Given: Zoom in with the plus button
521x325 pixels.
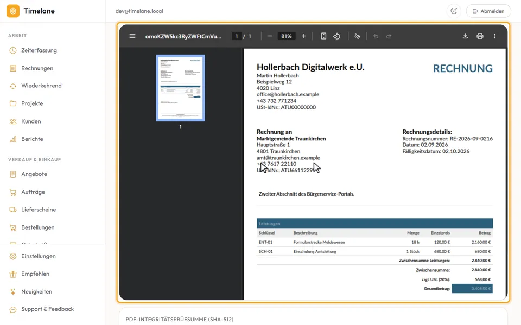Looking at the screenshot, I should (304, 36).
